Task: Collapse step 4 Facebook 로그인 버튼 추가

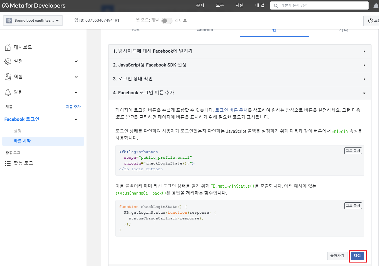Action: coord(240,93)
